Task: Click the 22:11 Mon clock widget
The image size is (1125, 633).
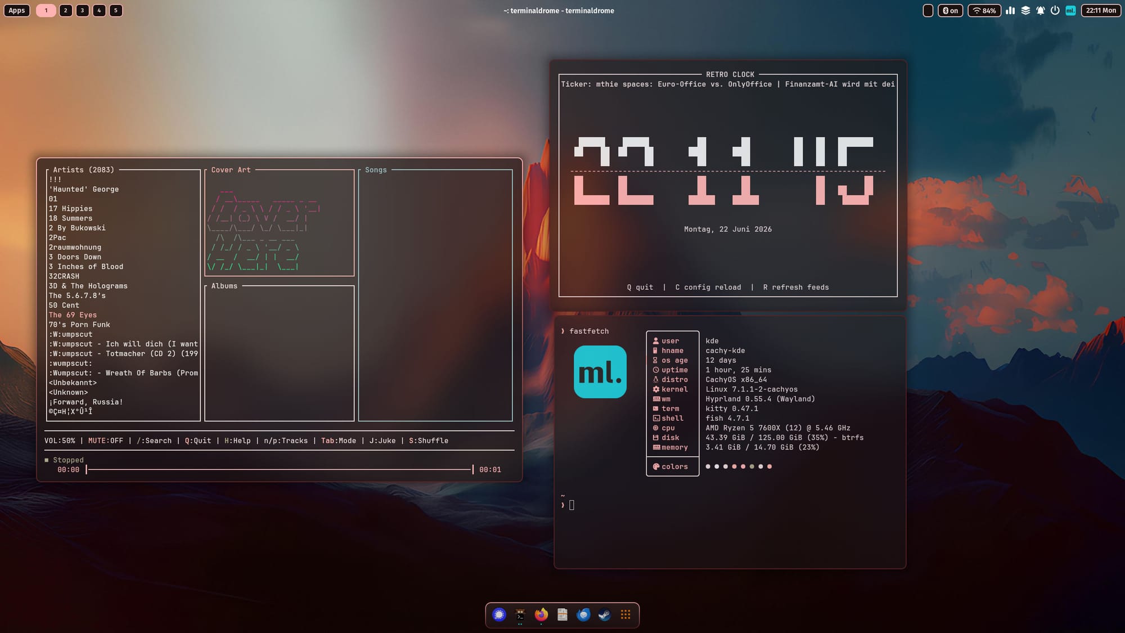Action: [x=1101, y=11]
